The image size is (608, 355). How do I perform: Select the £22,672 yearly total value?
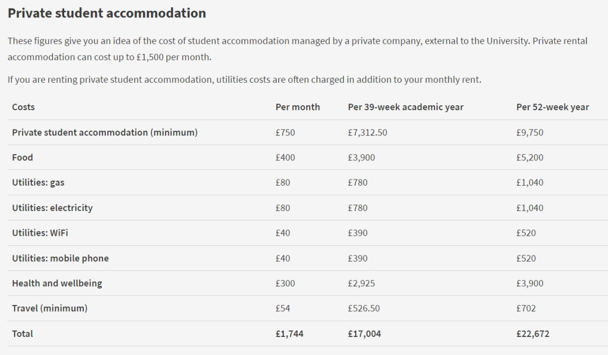coord(533,334)
